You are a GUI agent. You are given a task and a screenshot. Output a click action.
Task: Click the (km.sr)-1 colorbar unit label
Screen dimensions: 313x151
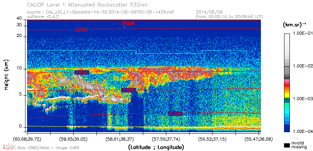(294, 25)
